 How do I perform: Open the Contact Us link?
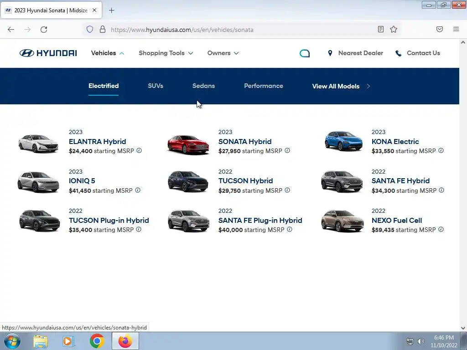423,53
